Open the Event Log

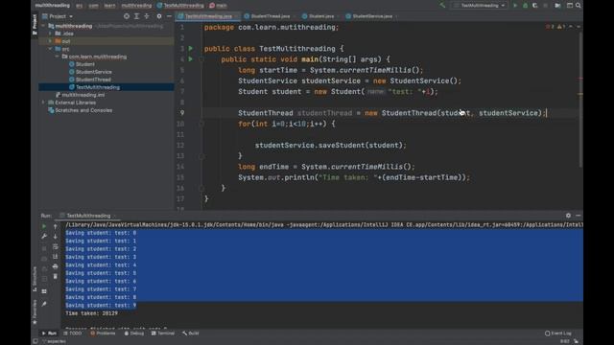(558, 333)
